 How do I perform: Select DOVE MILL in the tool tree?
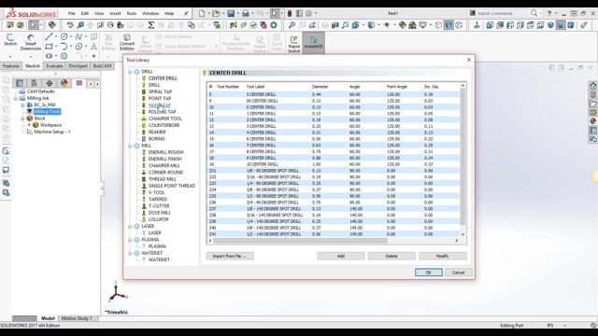coord(160,213)
